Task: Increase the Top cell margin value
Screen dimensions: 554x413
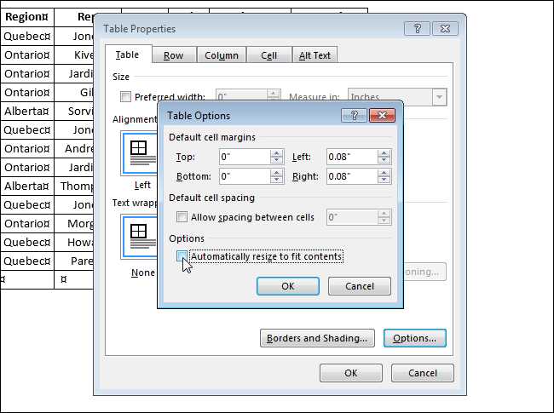Action: (x=277, y=153)
